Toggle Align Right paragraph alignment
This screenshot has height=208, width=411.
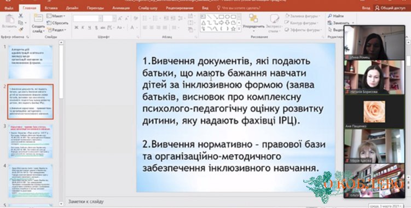tap(158, 27)
